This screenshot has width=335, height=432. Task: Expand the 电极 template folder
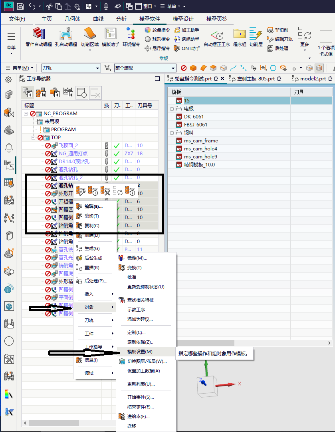pyautogui.click(x=172, y=109)
